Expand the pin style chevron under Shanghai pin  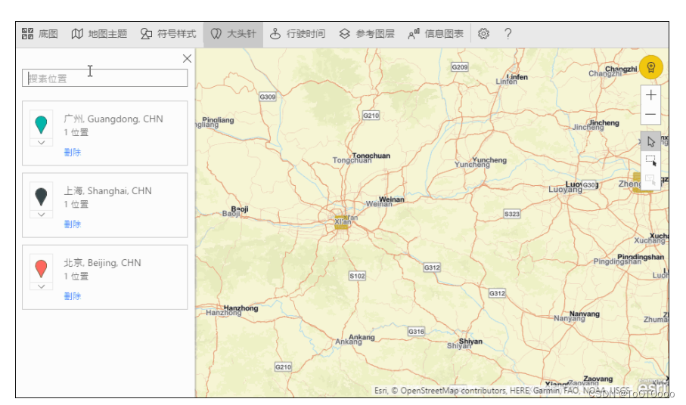(x=41, y=215)
